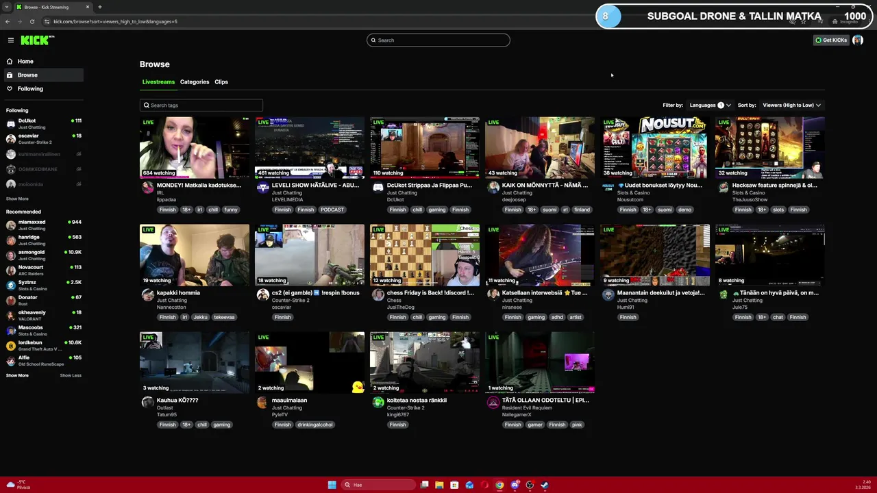Open hanridge recommended channel

(x=42, y=240)
